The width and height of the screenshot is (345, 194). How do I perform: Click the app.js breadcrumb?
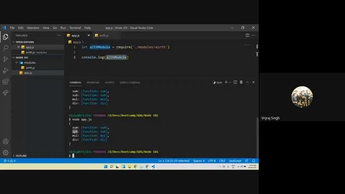77,42
